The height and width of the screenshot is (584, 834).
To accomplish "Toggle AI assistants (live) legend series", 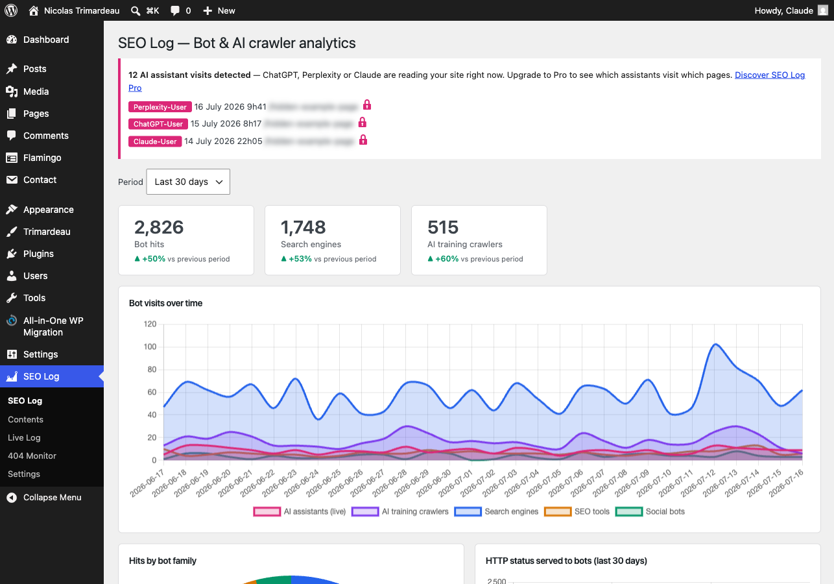I will [x=300, y=511].
